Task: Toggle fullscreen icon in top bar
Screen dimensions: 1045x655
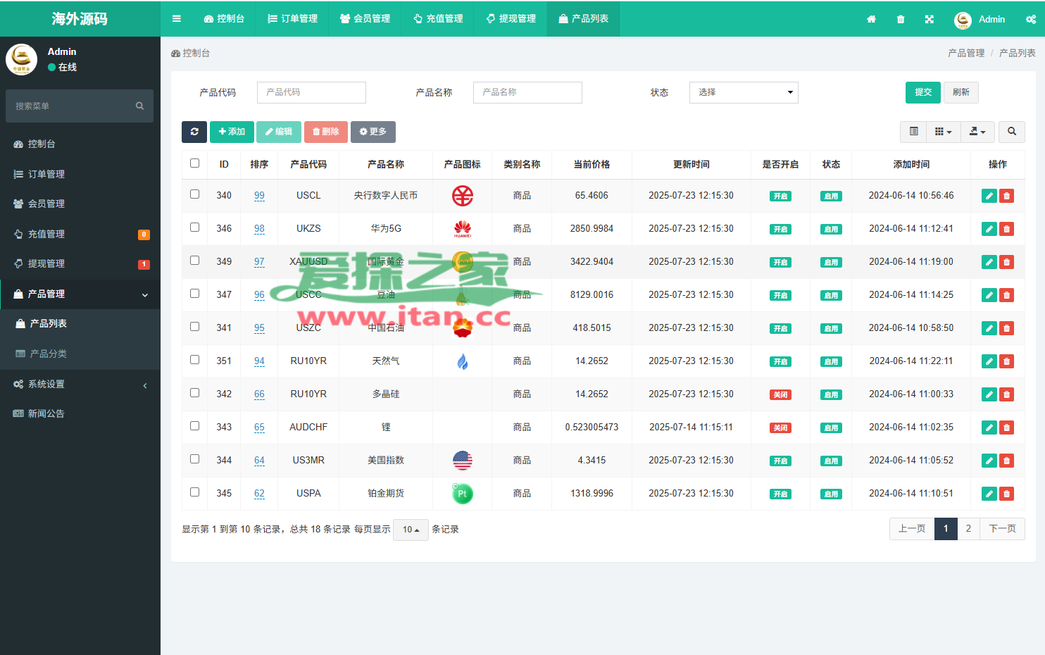Action: pyautogui.click(x=930, y=19)
